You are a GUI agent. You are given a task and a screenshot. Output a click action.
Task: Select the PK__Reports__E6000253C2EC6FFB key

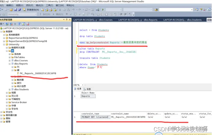38,73
